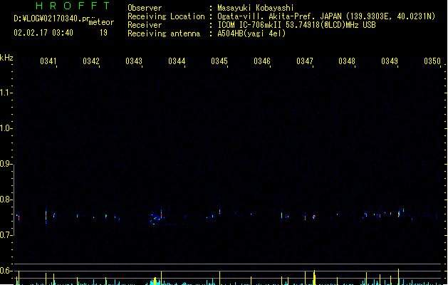Click the 0344 time marker
448x285 pixels.
[177, 61]
